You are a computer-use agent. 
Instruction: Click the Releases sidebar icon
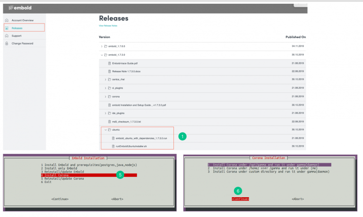(x=7, y=28)
